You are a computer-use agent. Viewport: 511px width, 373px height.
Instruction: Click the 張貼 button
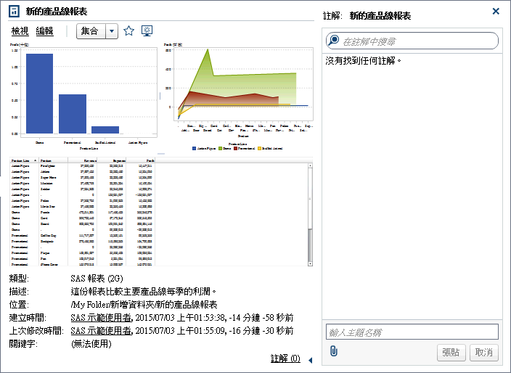[451, 353]
